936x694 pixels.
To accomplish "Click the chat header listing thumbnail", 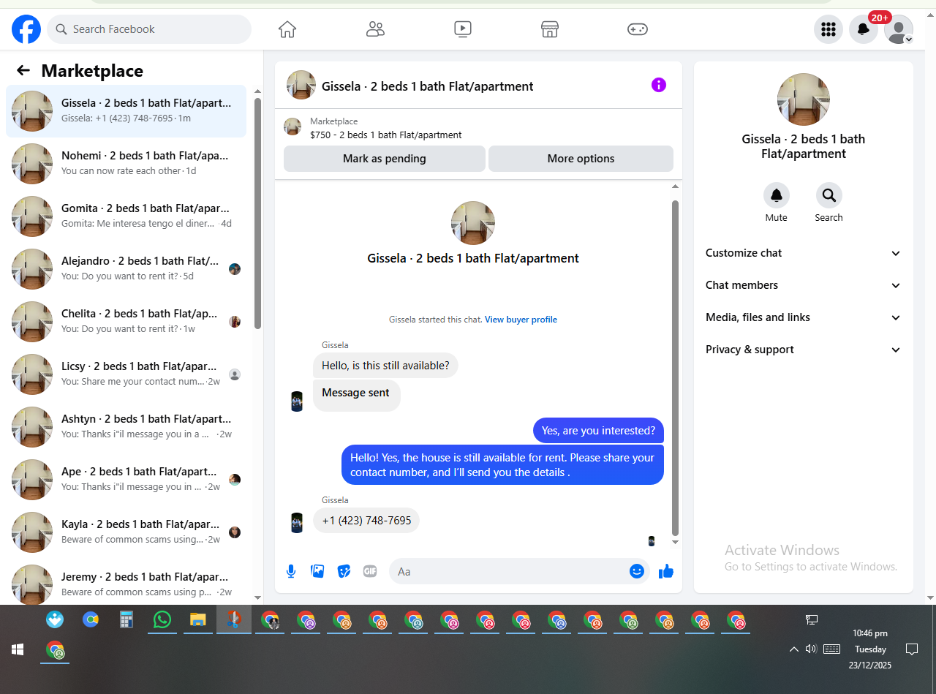I will 301,85.
